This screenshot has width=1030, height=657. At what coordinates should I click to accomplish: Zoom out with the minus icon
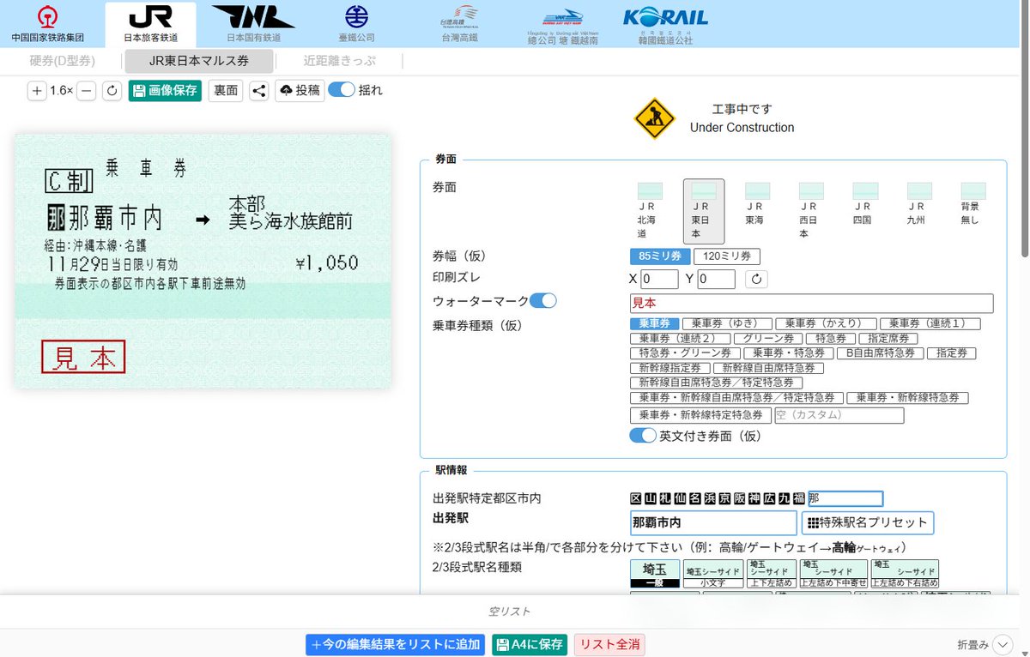tap(86, 91)
